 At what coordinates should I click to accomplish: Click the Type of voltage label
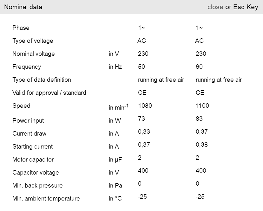(x=33, y=41)
